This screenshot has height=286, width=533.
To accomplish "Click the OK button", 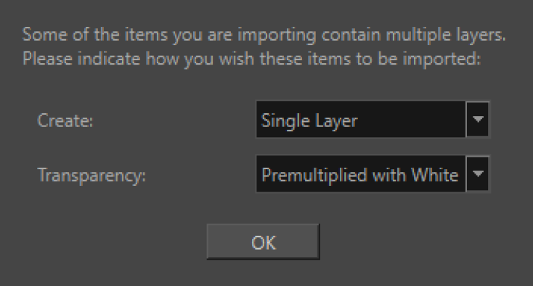I will (263, 242).
